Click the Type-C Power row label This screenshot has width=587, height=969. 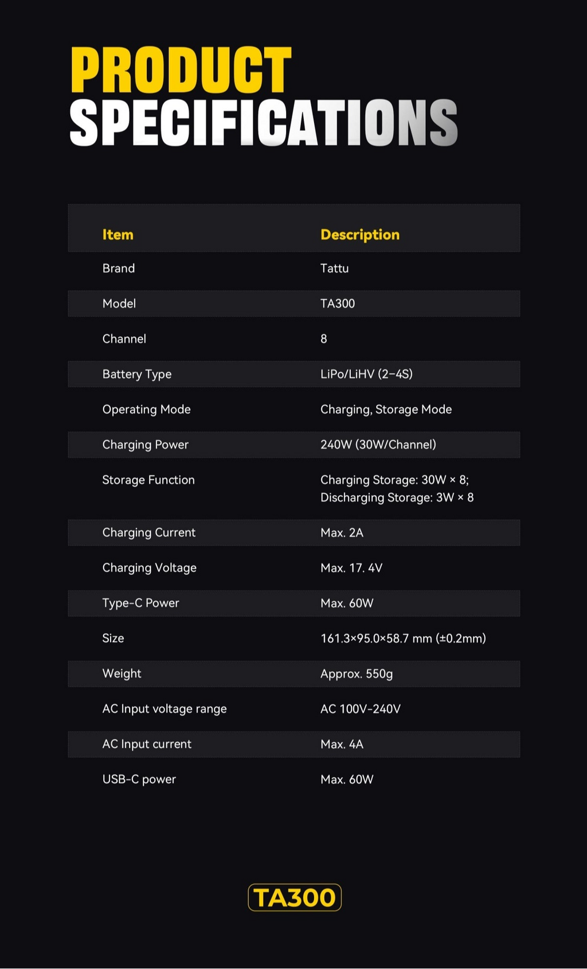[140, 603]
